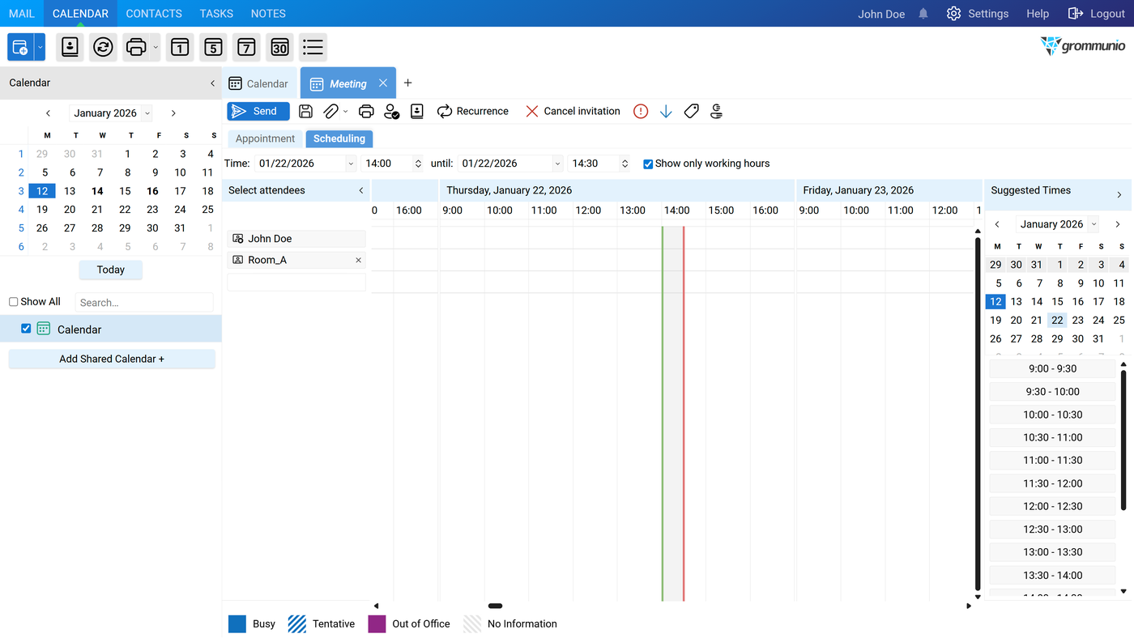Image resolution: width=1134 pixels, height=638 pixels.
Task: Click the printer icon in the main toolbar
Action: tap(136, 47)
